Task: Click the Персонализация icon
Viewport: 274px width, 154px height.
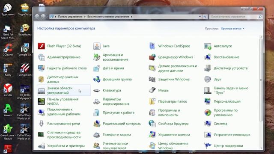Action: click(x=208, y=101)
